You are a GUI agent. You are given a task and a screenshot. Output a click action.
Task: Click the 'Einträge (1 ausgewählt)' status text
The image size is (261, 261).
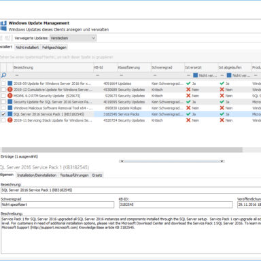tap(19, 156)
